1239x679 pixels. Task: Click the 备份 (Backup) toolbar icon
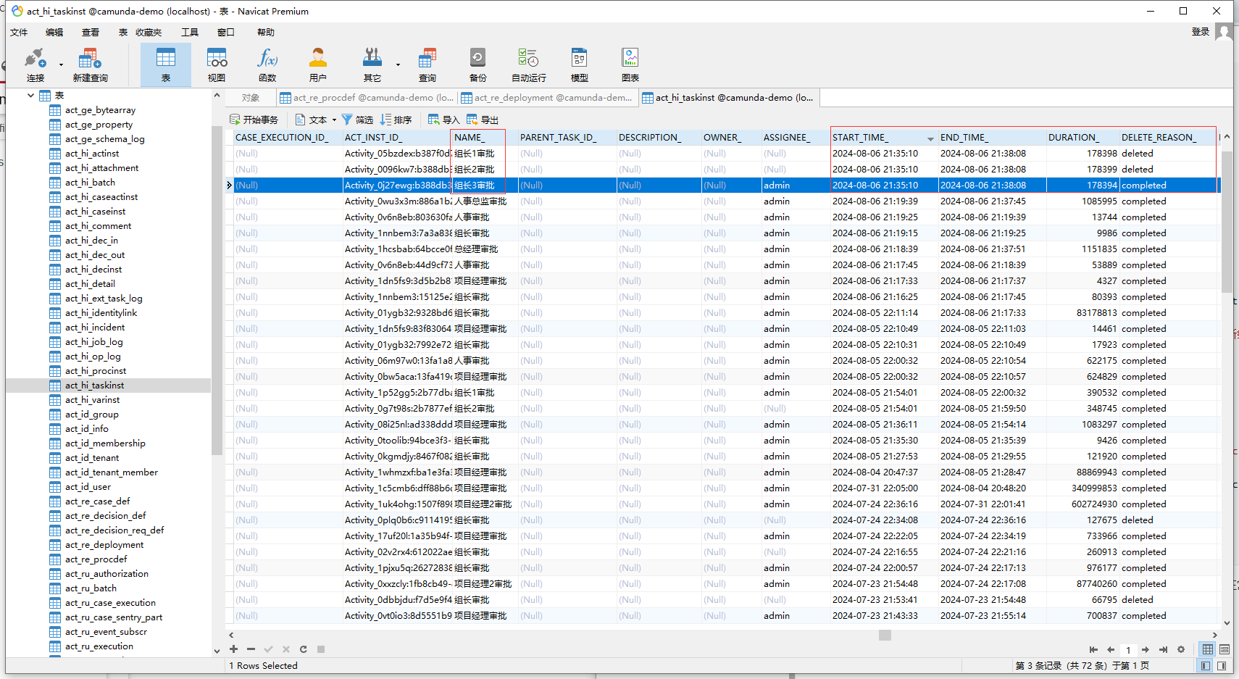[x=478, y=64]
